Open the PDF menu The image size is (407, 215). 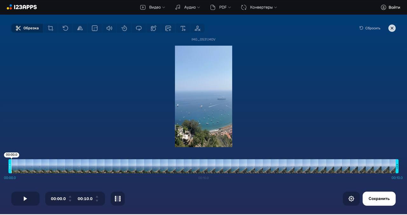click(221, 7)
